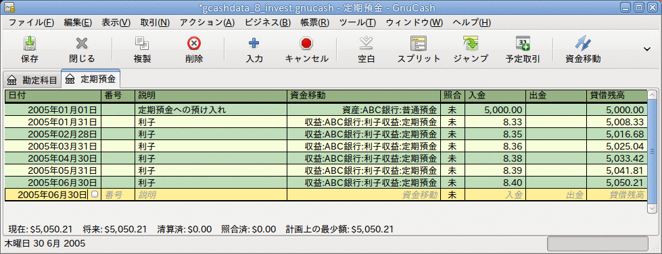This screenshot has height=254, width=662.
Task: Open the ヘルプ(H) menu
Action: tap(471, 23)
